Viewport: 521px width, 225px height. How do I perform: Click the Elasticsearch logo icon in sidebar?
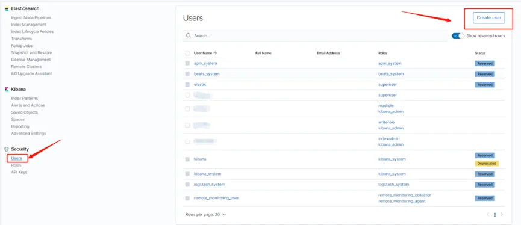(x=7, y=8)
